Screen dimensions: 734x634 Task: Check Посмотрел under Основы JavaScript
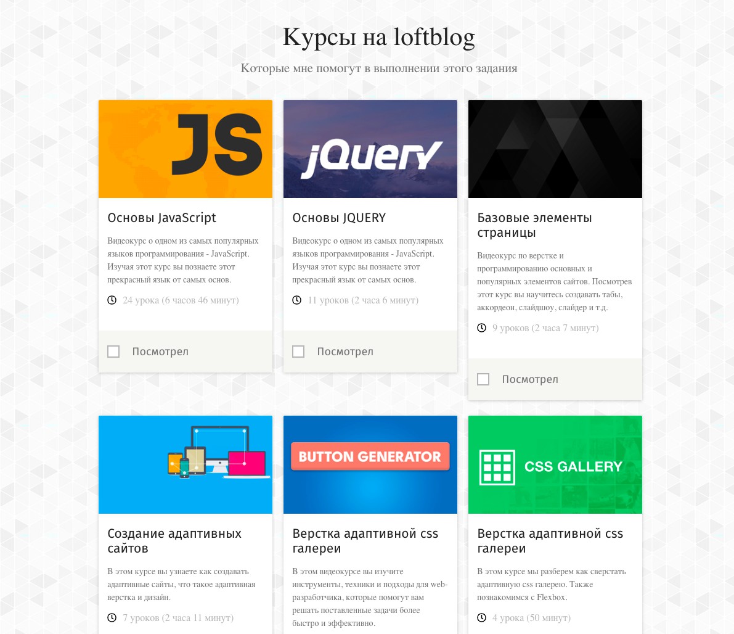tap(113, 352)
